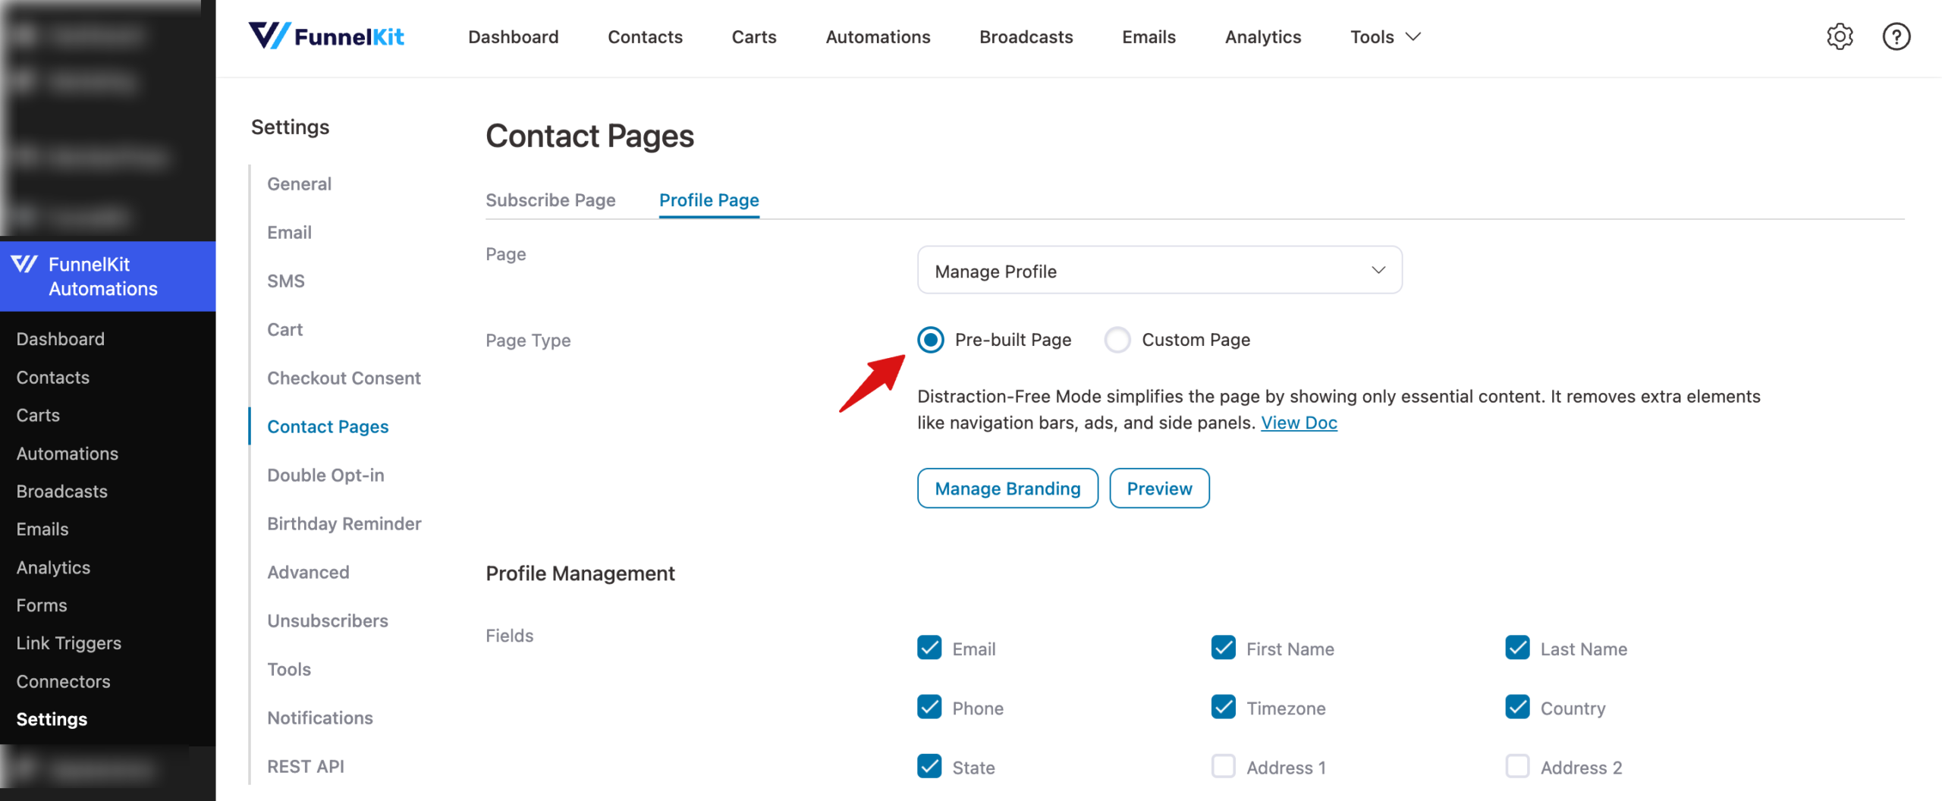The image size is (1942, 801).
Task: Disable the Country field checkbox
Action: click(1518, 707)
